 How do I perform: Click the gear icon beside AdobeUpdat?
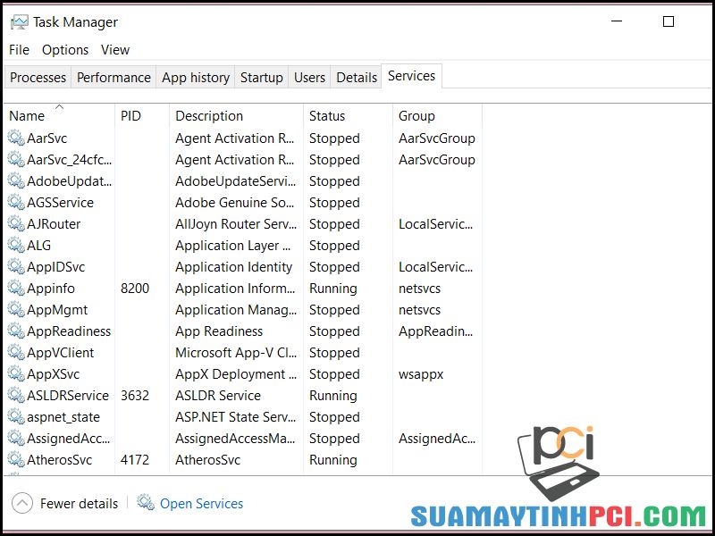coord(16,180)
